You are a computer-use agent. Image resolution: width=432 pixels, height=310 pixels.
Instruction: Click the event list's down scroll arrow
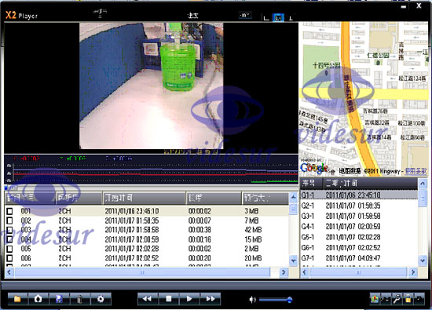point(423,261)
